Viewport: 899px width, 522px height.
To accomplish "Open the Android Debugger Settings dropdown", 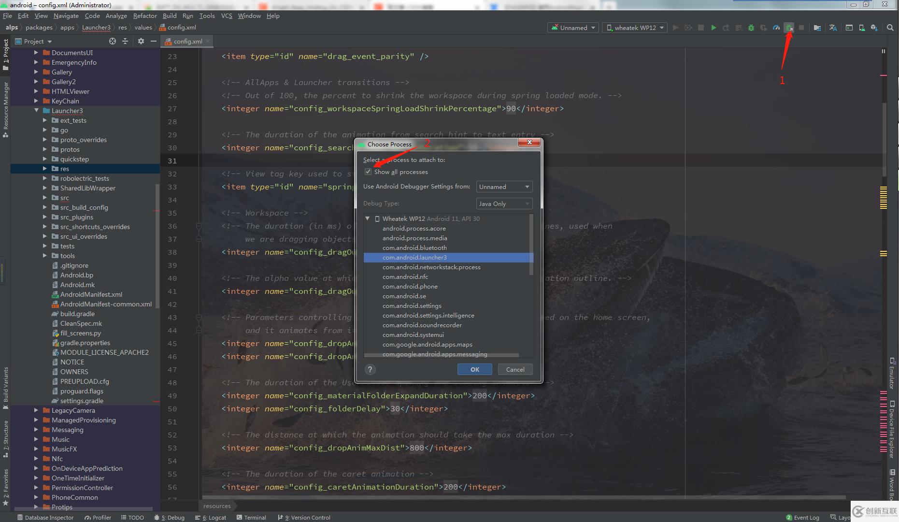I will tap(504, 187).
